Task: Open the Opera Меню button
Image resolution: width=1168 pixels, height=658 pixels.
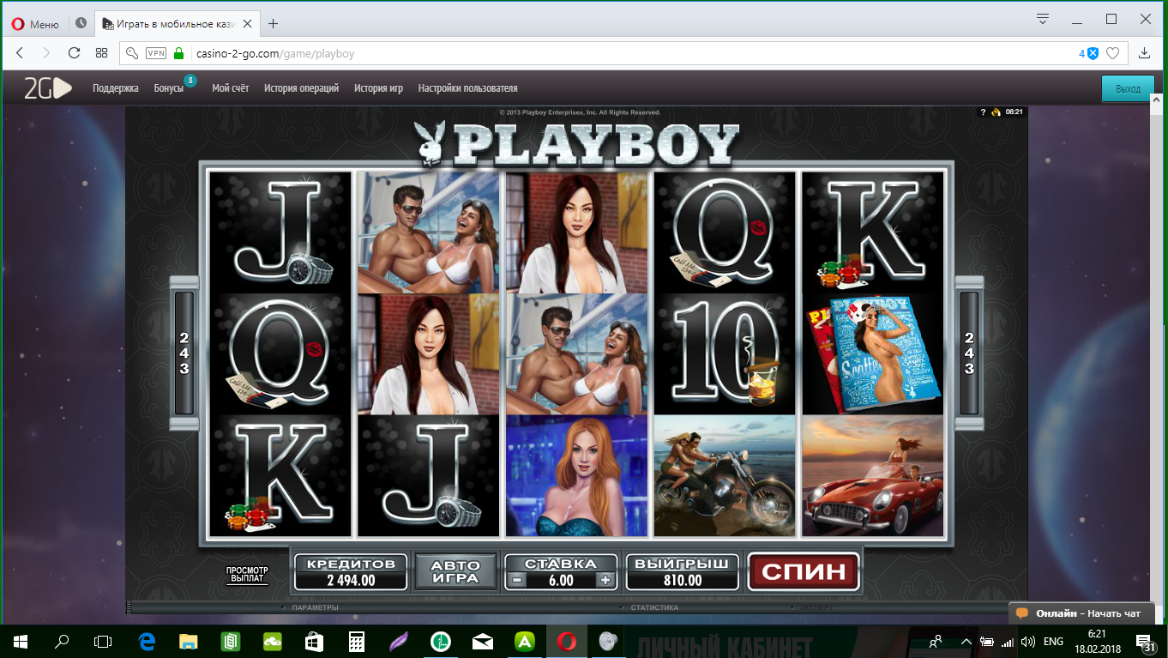Action: pos(35,24)
